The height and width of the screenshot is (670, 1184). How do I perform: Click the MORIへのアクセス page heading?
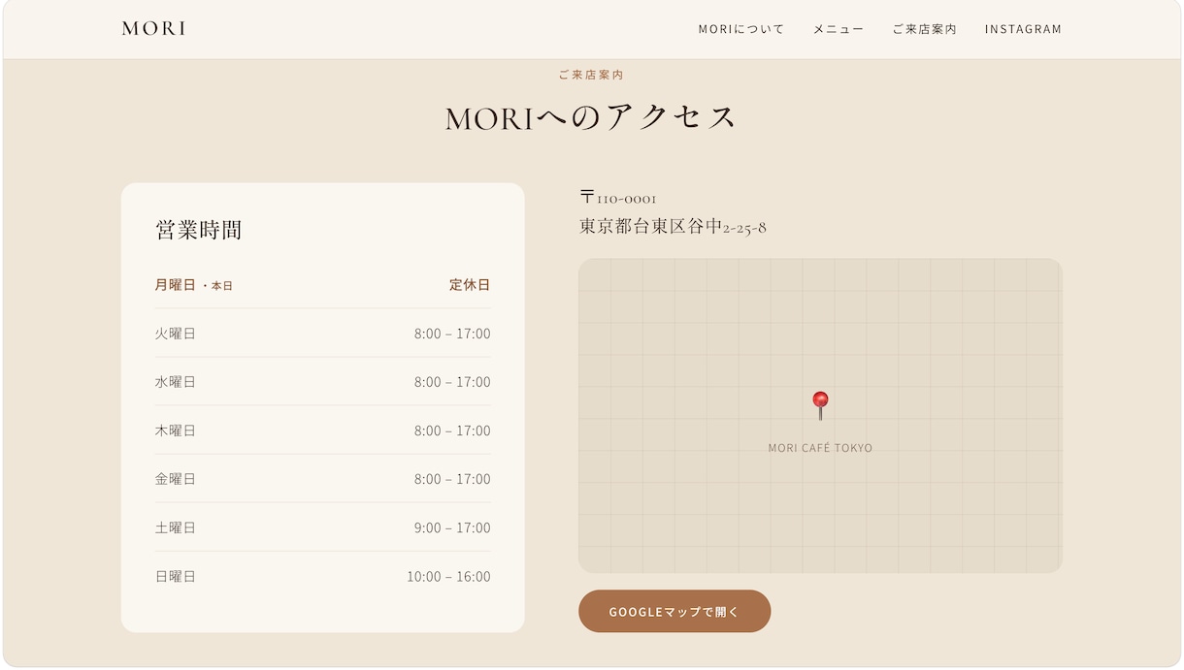point(591,117)
